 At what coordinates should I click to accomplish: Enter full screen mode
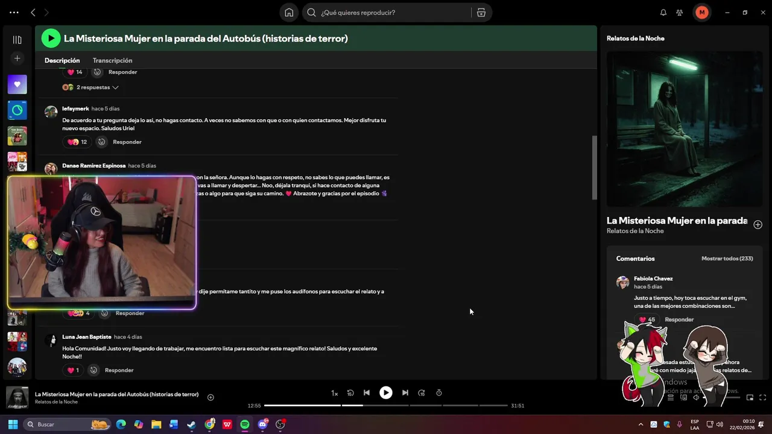point(762,397)
